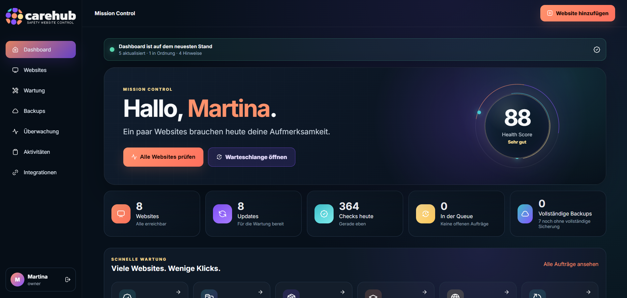The image size is (627, 298).
Task: Click the home icon in Dashboard item
Action: [x=15, y=50]
